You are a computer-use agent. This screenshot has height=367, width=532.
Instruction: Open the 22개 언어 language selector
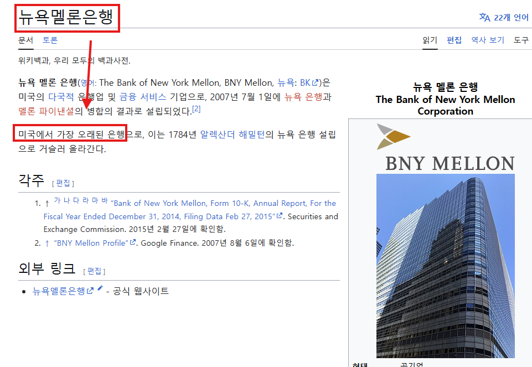coord(504,17)
